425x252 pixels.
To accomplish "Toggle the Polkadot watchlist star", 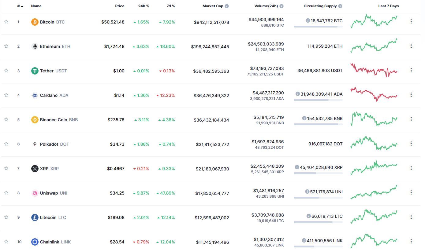I will pos(6,144).
